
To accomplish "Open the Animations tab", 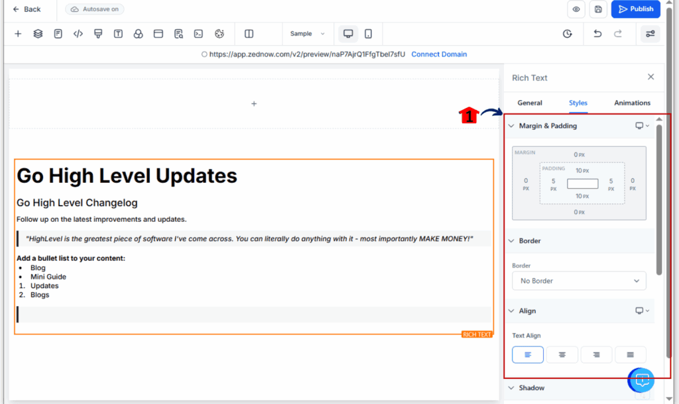I will 632,103.
